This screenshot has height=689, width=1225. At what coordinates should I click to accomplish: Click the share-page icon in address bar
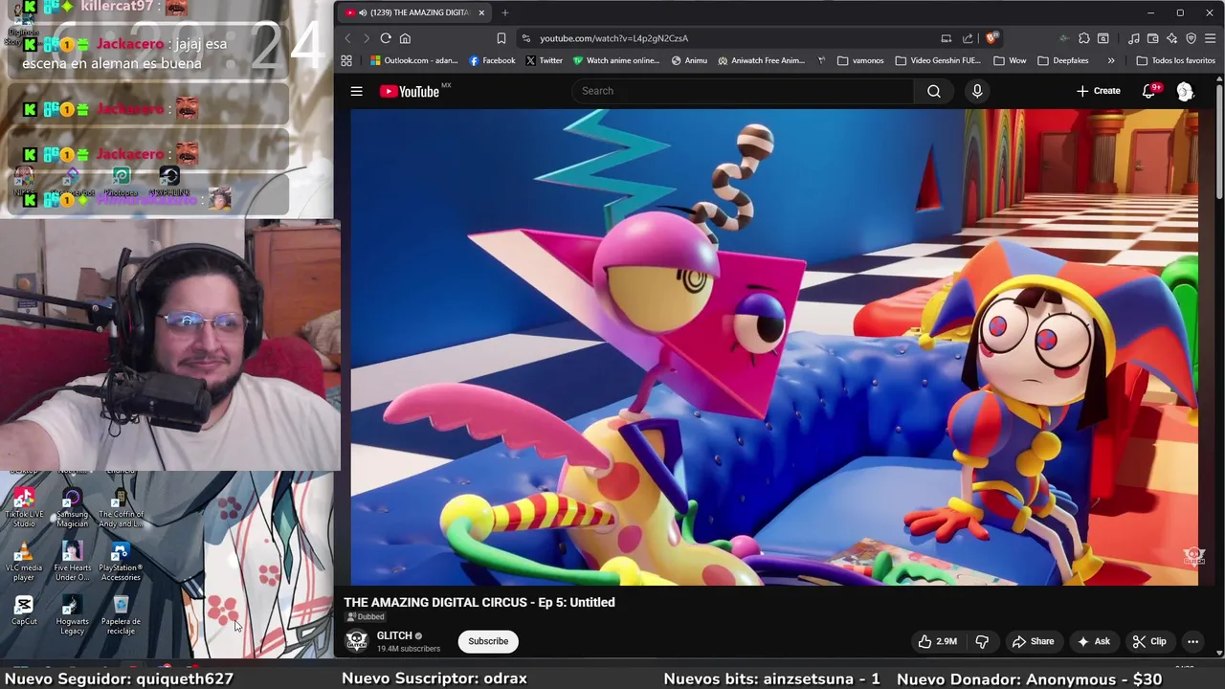point(968,38)
